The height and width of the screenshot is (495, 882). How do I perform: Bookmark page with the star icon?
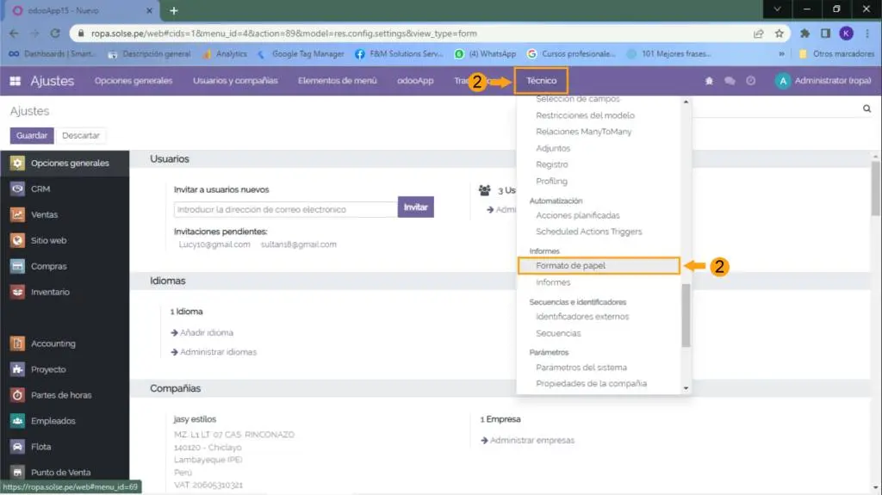(779, 34)
